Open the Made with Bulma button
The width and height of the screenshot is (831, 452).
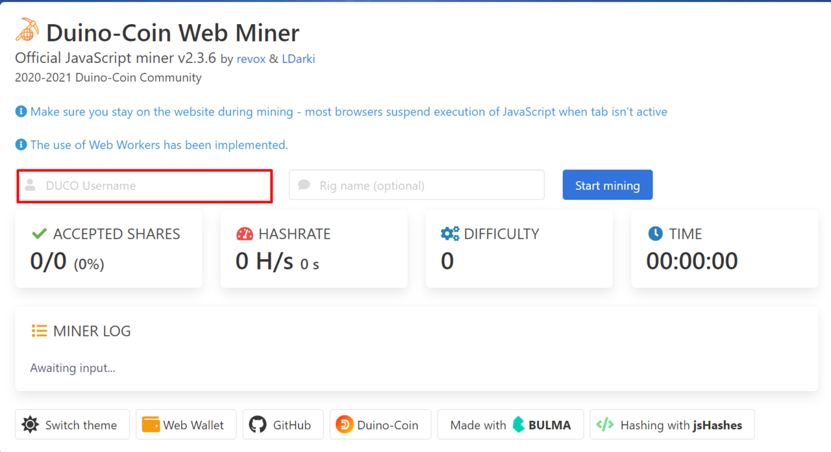(510, 425)
